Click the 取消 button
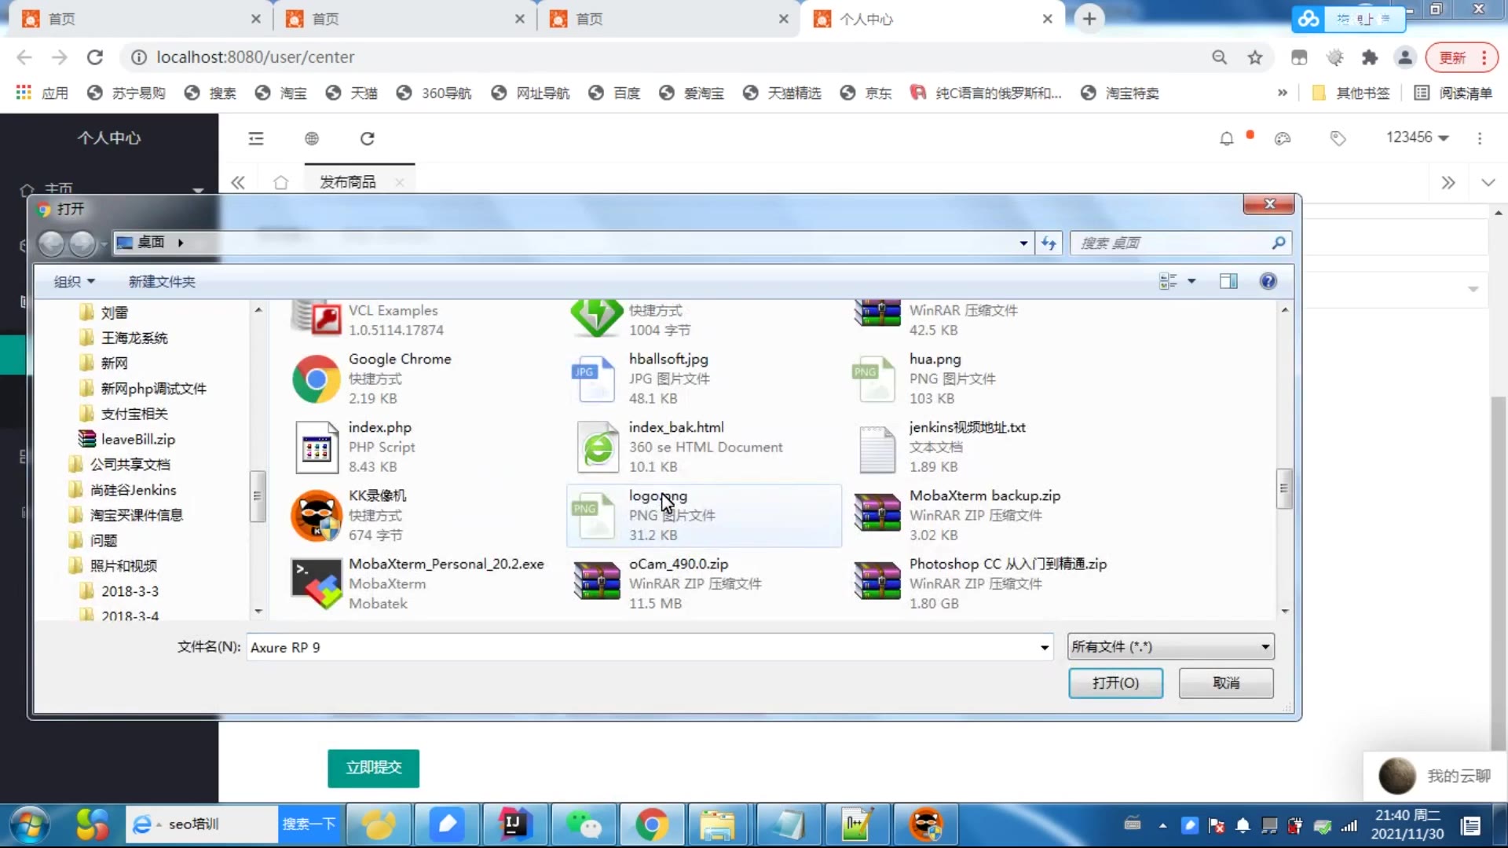Screen dimensions: 1508x848 (1226, 683)
